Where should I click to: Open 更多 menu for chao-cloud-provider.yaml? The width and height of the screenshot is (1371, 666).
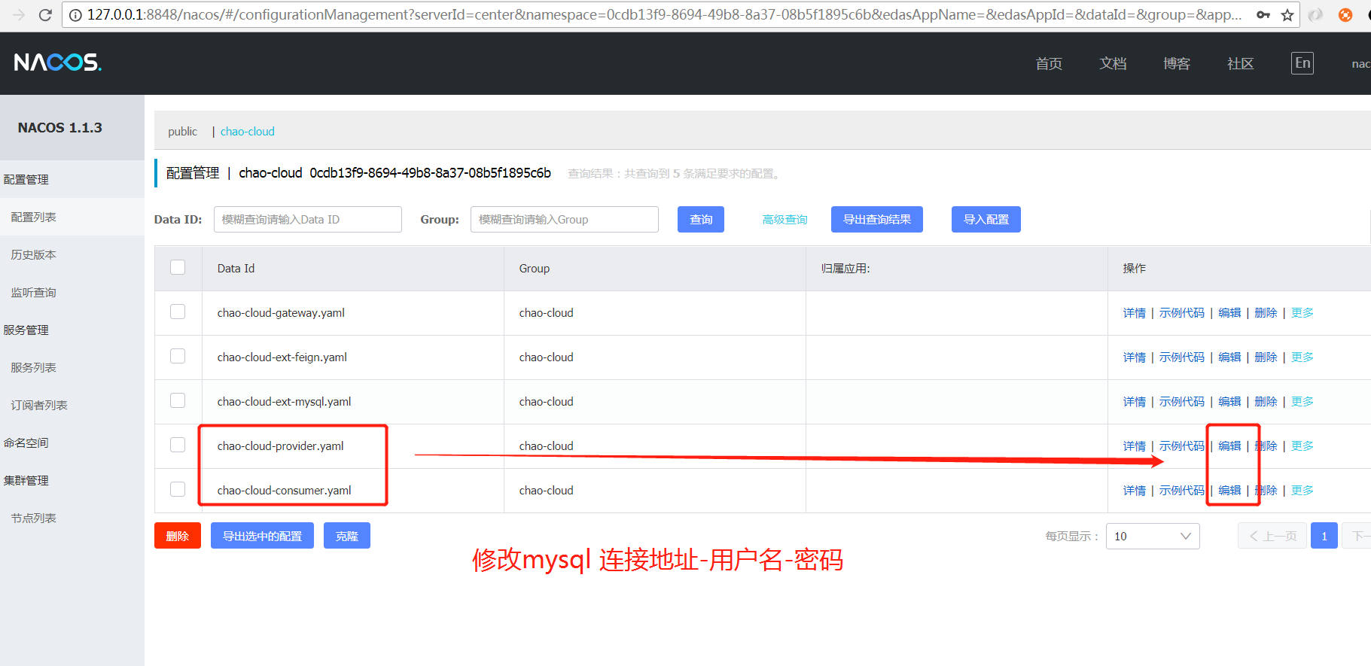pyautogui.click(x=1302, y=446)
